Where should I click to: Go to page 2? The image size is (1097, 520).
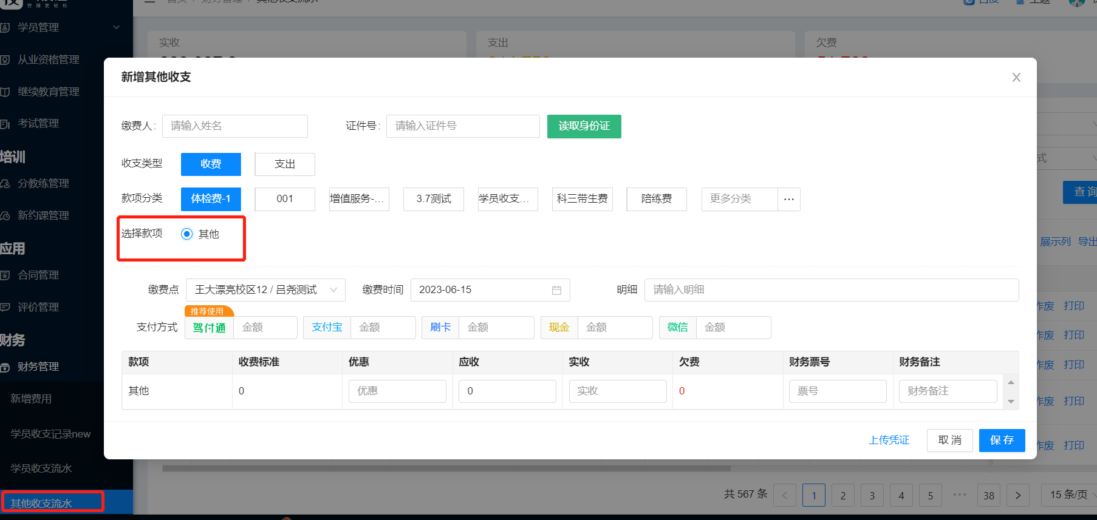843,495
